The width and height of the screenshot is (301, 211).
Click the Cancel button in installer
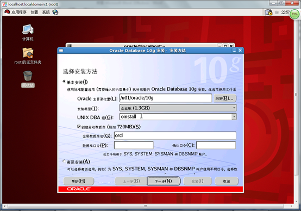point(227,181)
